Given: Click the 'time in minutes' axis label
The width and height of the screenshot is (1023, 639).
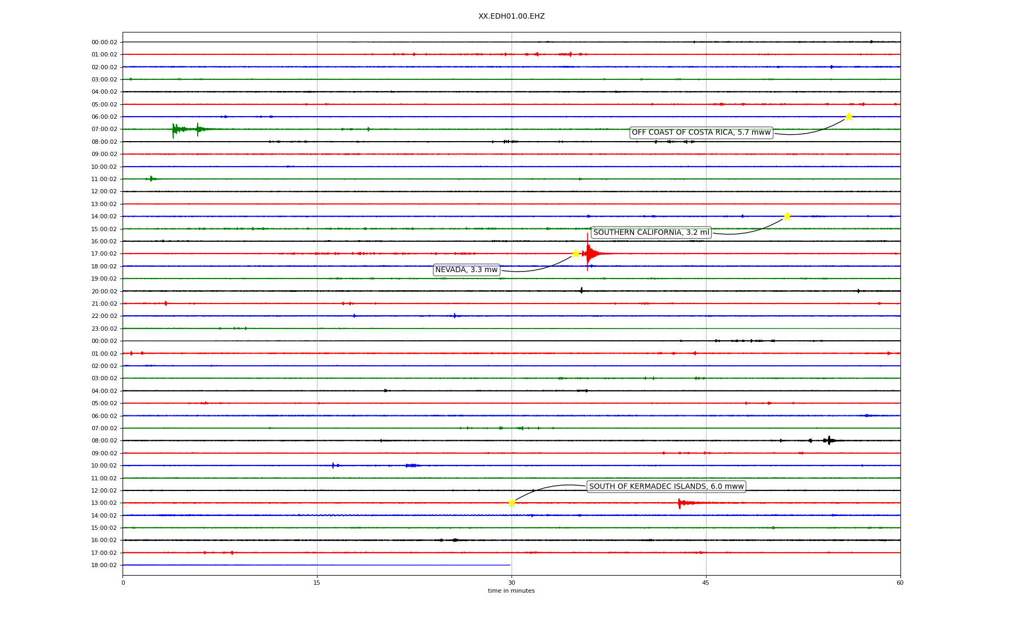Looking at the screenshot, I should pos(511,591).
